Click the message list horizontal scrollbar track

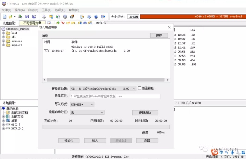tap(106, 80)
